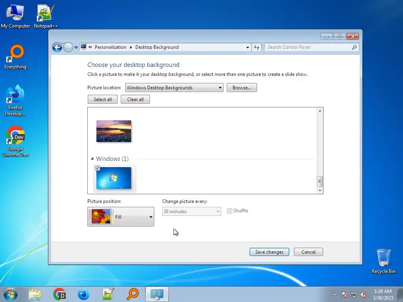Click the muted volume tray icon
This screenshot has height=302, width=403.
[363, 295]
